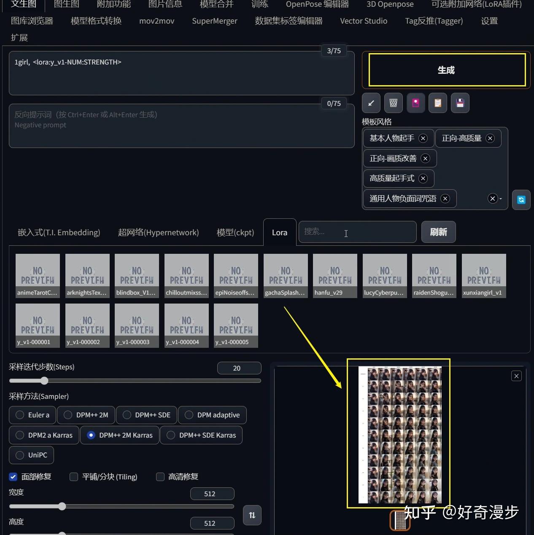Open extra networks via the pink image icon
Image resolution: width=534 pixels, height=535 pixels.
416,103
